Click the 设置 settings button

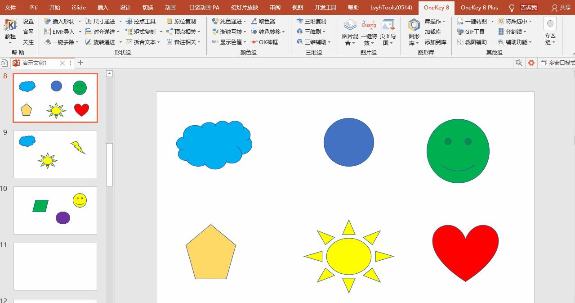[28, 21]
